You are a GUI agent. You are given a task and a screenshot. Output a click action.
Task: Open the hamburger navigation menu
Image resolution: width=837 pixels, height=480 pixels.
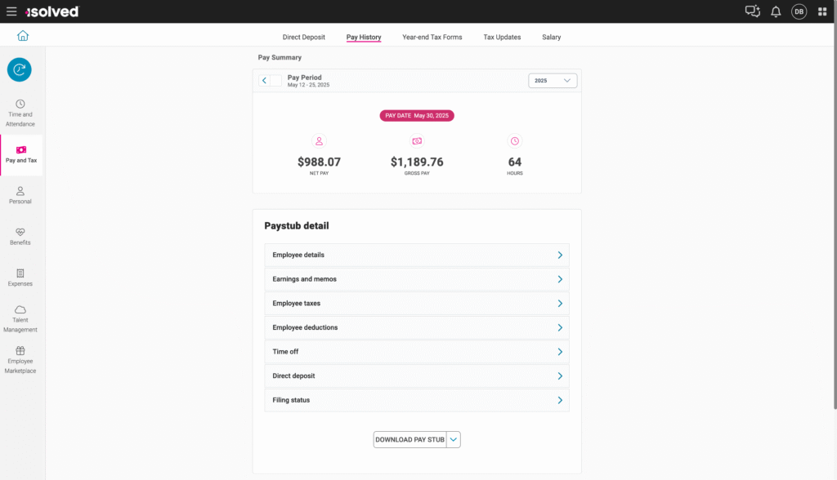[x=11, y=11]
